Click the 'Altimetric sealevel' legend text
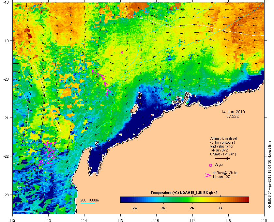274x222 pixels. click(x=223, y=138)
